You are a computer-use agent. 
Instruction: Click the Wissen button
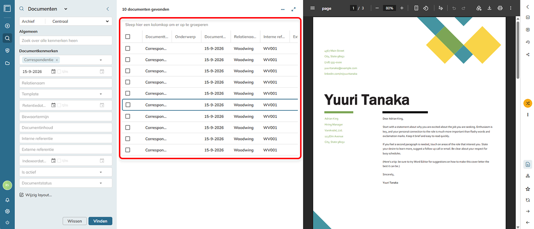[75, 221]
